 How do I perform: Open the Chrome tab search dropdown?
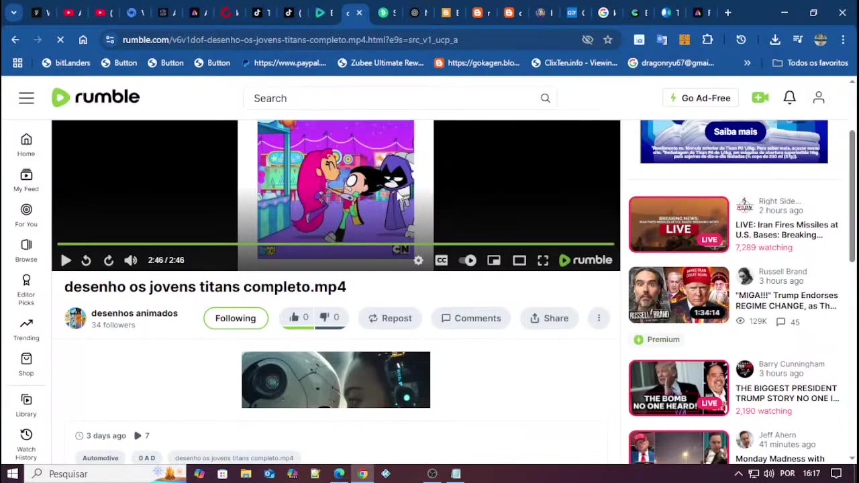(13, 13)
